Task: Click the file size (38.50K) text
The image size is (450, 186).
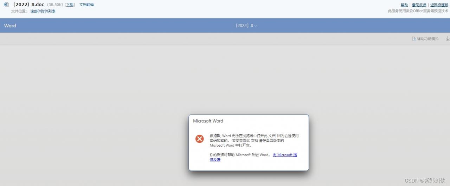Action: (x=55, y=5)
